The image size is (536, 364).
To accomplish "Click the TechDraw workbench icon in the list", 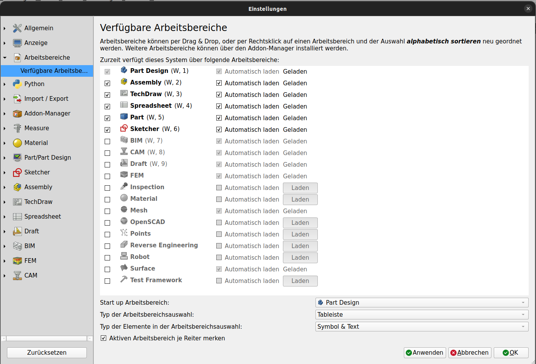I will pos(124,93).
